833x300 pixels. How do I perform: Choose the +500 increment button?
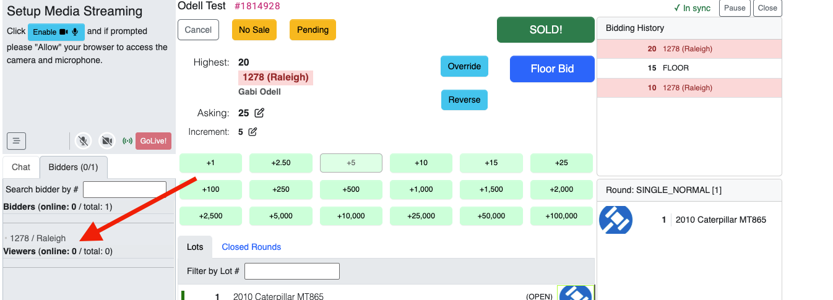pyautogui.click(x=351, y=189)
